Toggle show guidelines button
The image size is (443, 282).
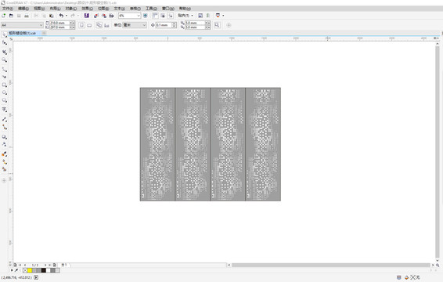(171, 16)
